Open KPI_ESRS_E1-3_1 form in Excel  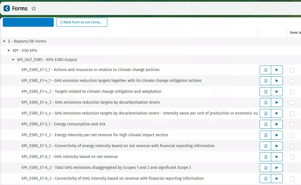point(265,70)
